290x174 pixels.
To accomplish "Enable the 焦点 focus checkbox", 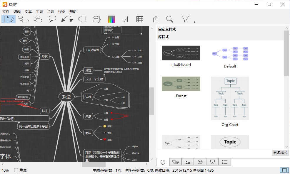I will pos(16,170).
